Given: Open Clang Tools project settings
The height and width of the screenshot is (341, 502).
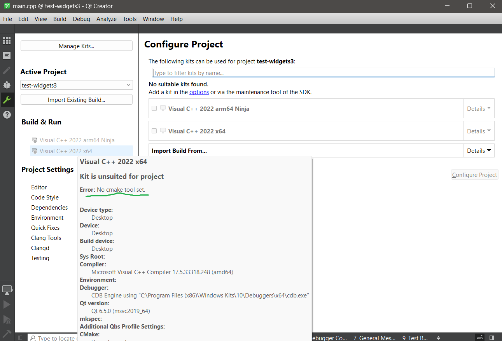Looking at the screenshot, I should pyautogui.click(x=46, y=238).
